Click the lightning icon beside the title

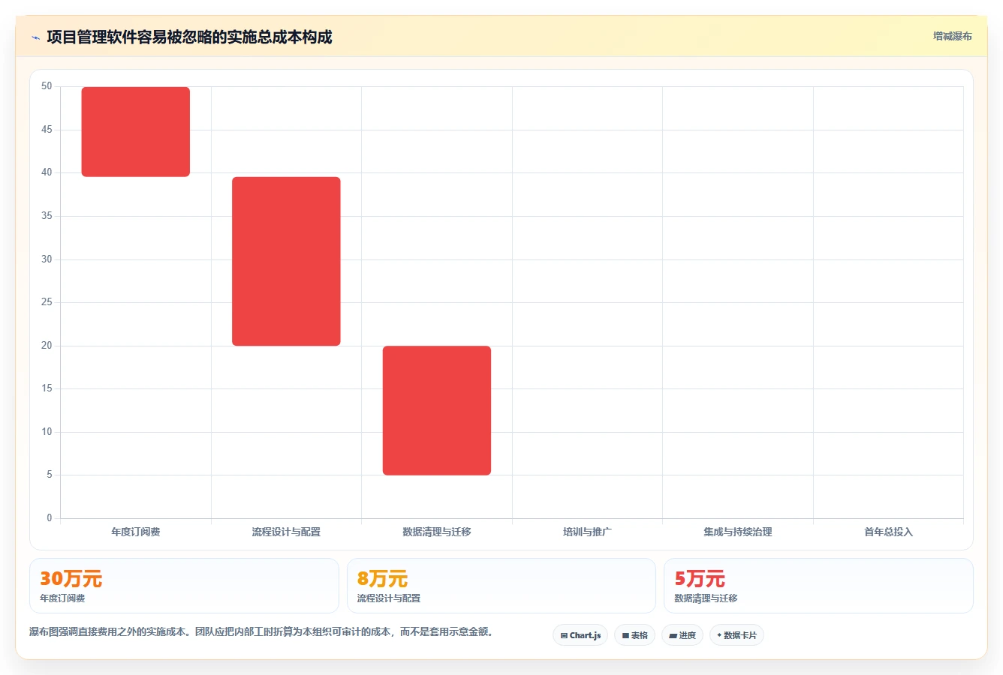click(x=35, y=37)
